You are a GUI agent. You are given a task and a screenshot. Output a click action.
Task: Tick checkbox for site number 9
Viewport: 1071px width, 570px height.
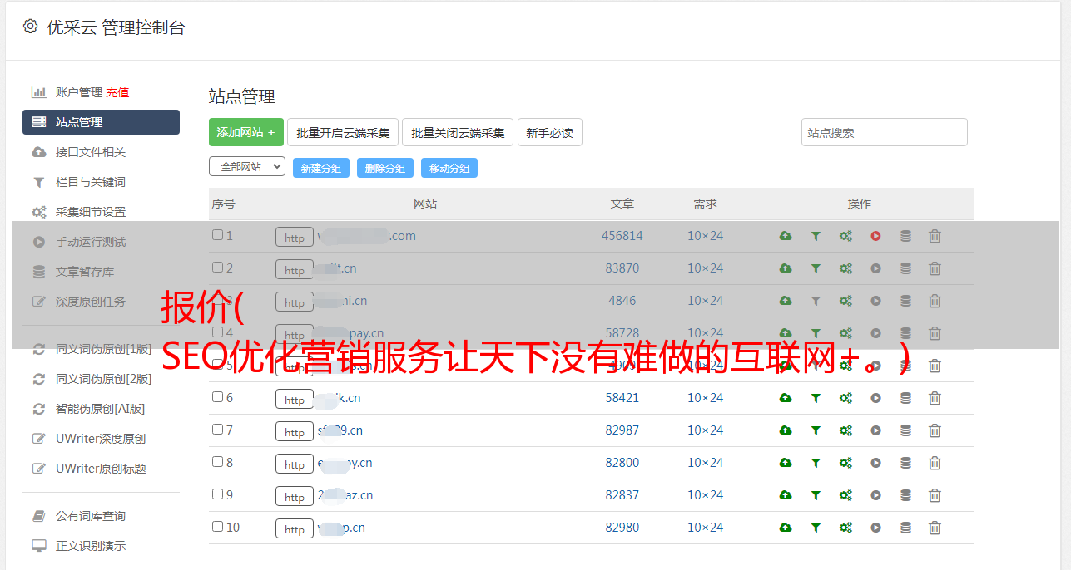[x=217, y=494]
